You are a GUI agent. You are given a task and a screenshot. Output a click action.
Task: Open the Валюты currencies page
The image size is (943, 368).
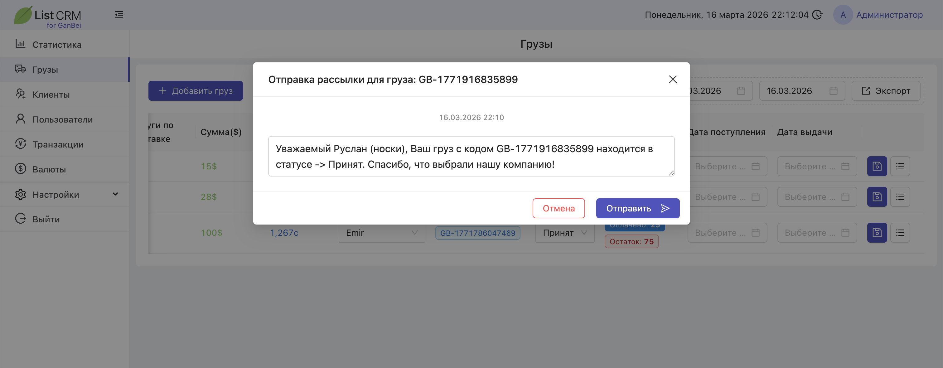point(49,169)
